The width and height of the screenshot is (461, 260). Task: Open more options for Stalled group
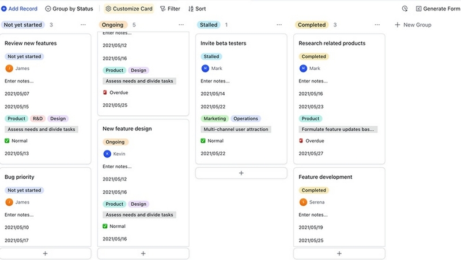(279, 25)
